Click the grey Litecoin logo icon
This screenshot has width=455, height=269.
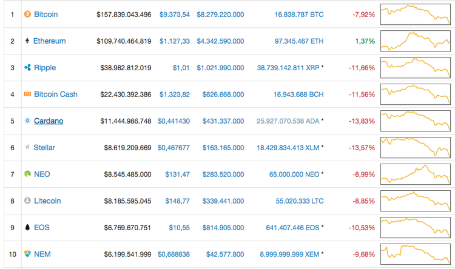(27, 201)
